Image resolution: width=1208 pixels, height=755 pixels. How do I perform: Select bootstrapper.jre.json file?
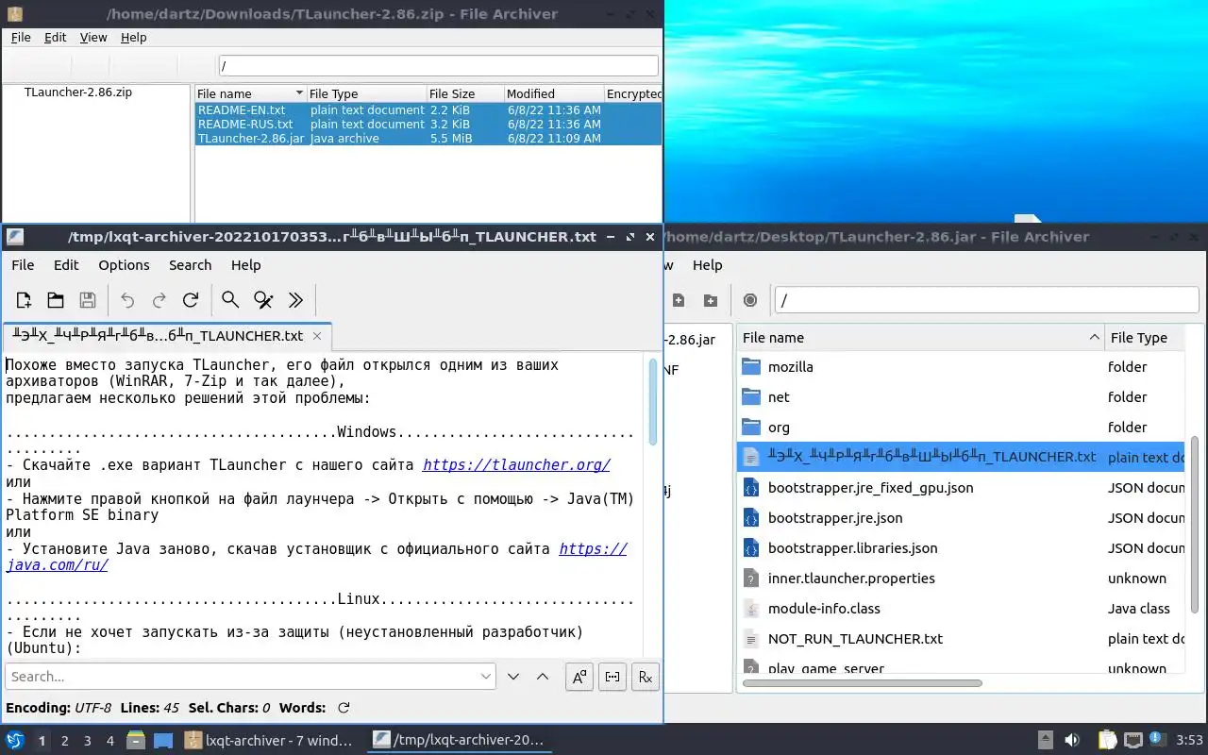pyautogui.click(x=961, y=518)
